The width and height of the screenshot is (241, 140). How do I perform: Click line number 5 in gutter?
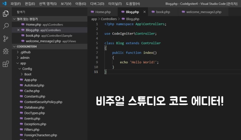(x=97, y=43)
